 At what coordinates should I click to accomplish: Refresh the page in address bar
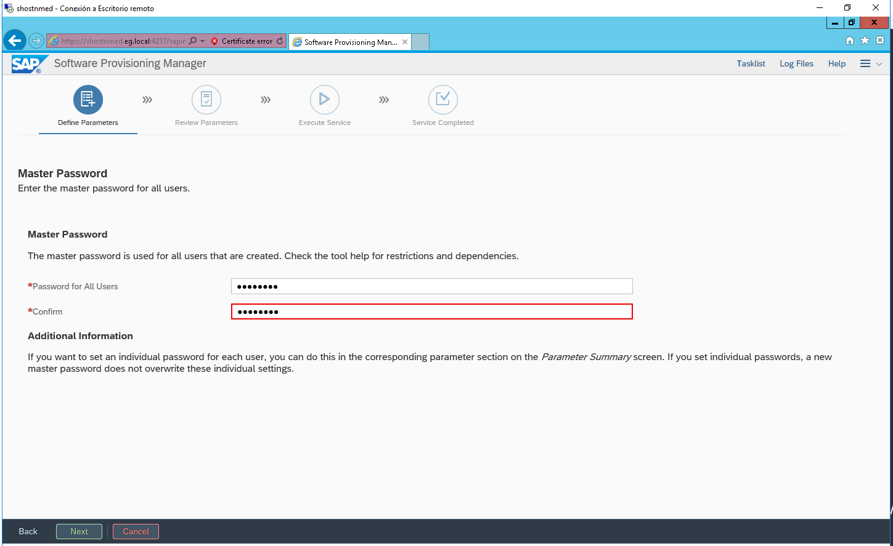point(280,41)
